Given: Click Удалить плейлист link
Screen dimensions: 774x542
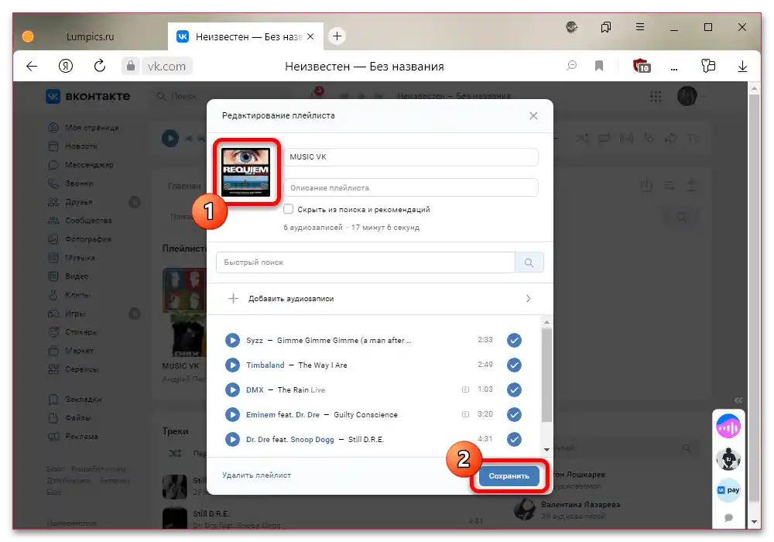Looking at the screenshot, I should [256, 475].
